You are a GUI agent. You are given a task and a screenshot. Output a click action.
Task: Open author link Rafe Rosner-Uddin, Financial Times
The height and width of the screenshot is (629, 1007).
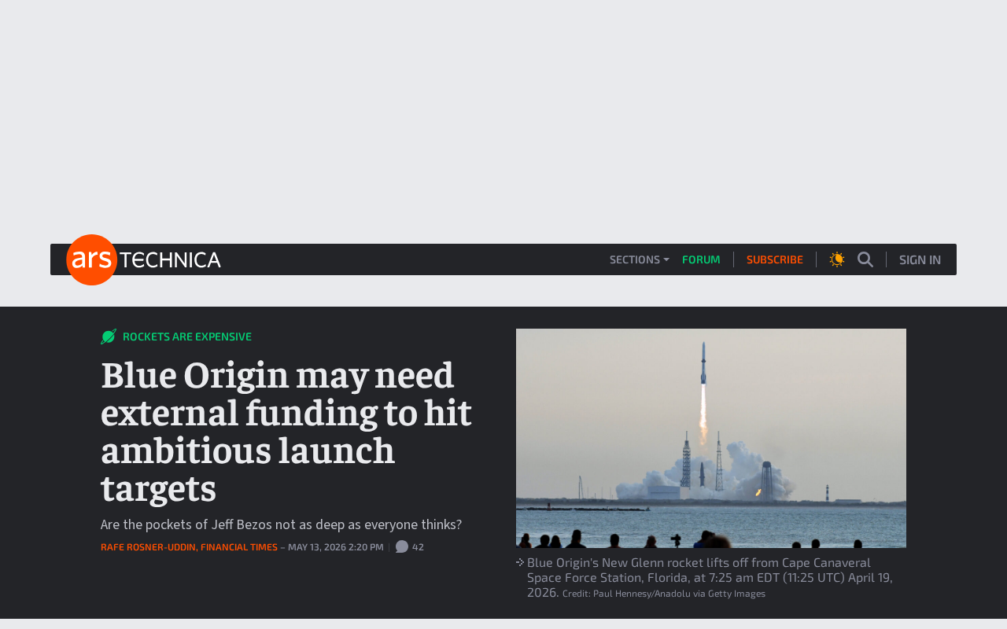[189, 547]
